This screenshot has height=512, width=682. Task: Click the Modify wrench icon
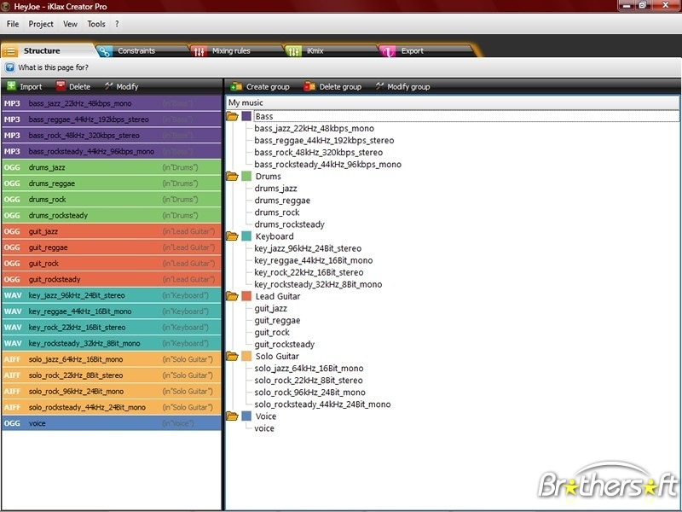108,86
